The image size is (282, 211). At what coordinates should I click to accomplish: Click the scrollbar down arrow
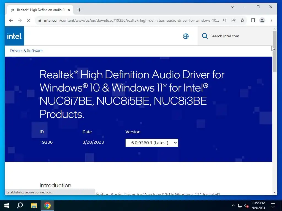click(275, 193)
